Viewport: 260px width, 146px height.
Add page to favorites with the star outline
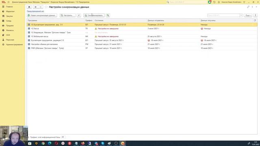pyautogui.click(x=46, y=7)
